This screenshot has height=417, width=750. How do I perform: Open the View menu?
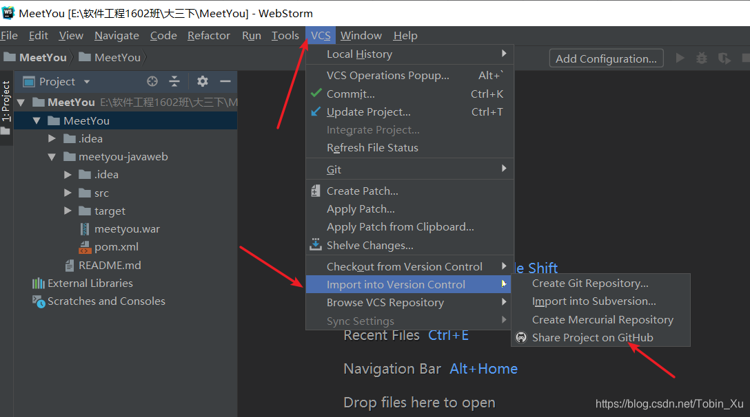71,36
